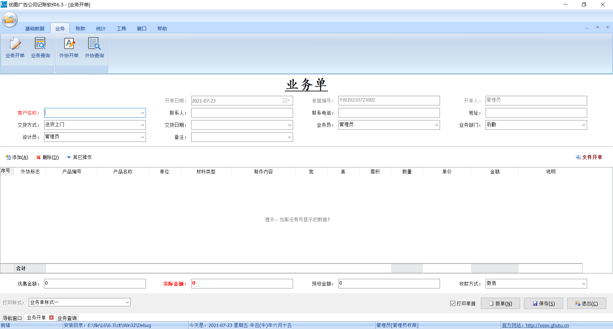
Task: Click the 预收金额 input field
Action: tap(389, 284)
